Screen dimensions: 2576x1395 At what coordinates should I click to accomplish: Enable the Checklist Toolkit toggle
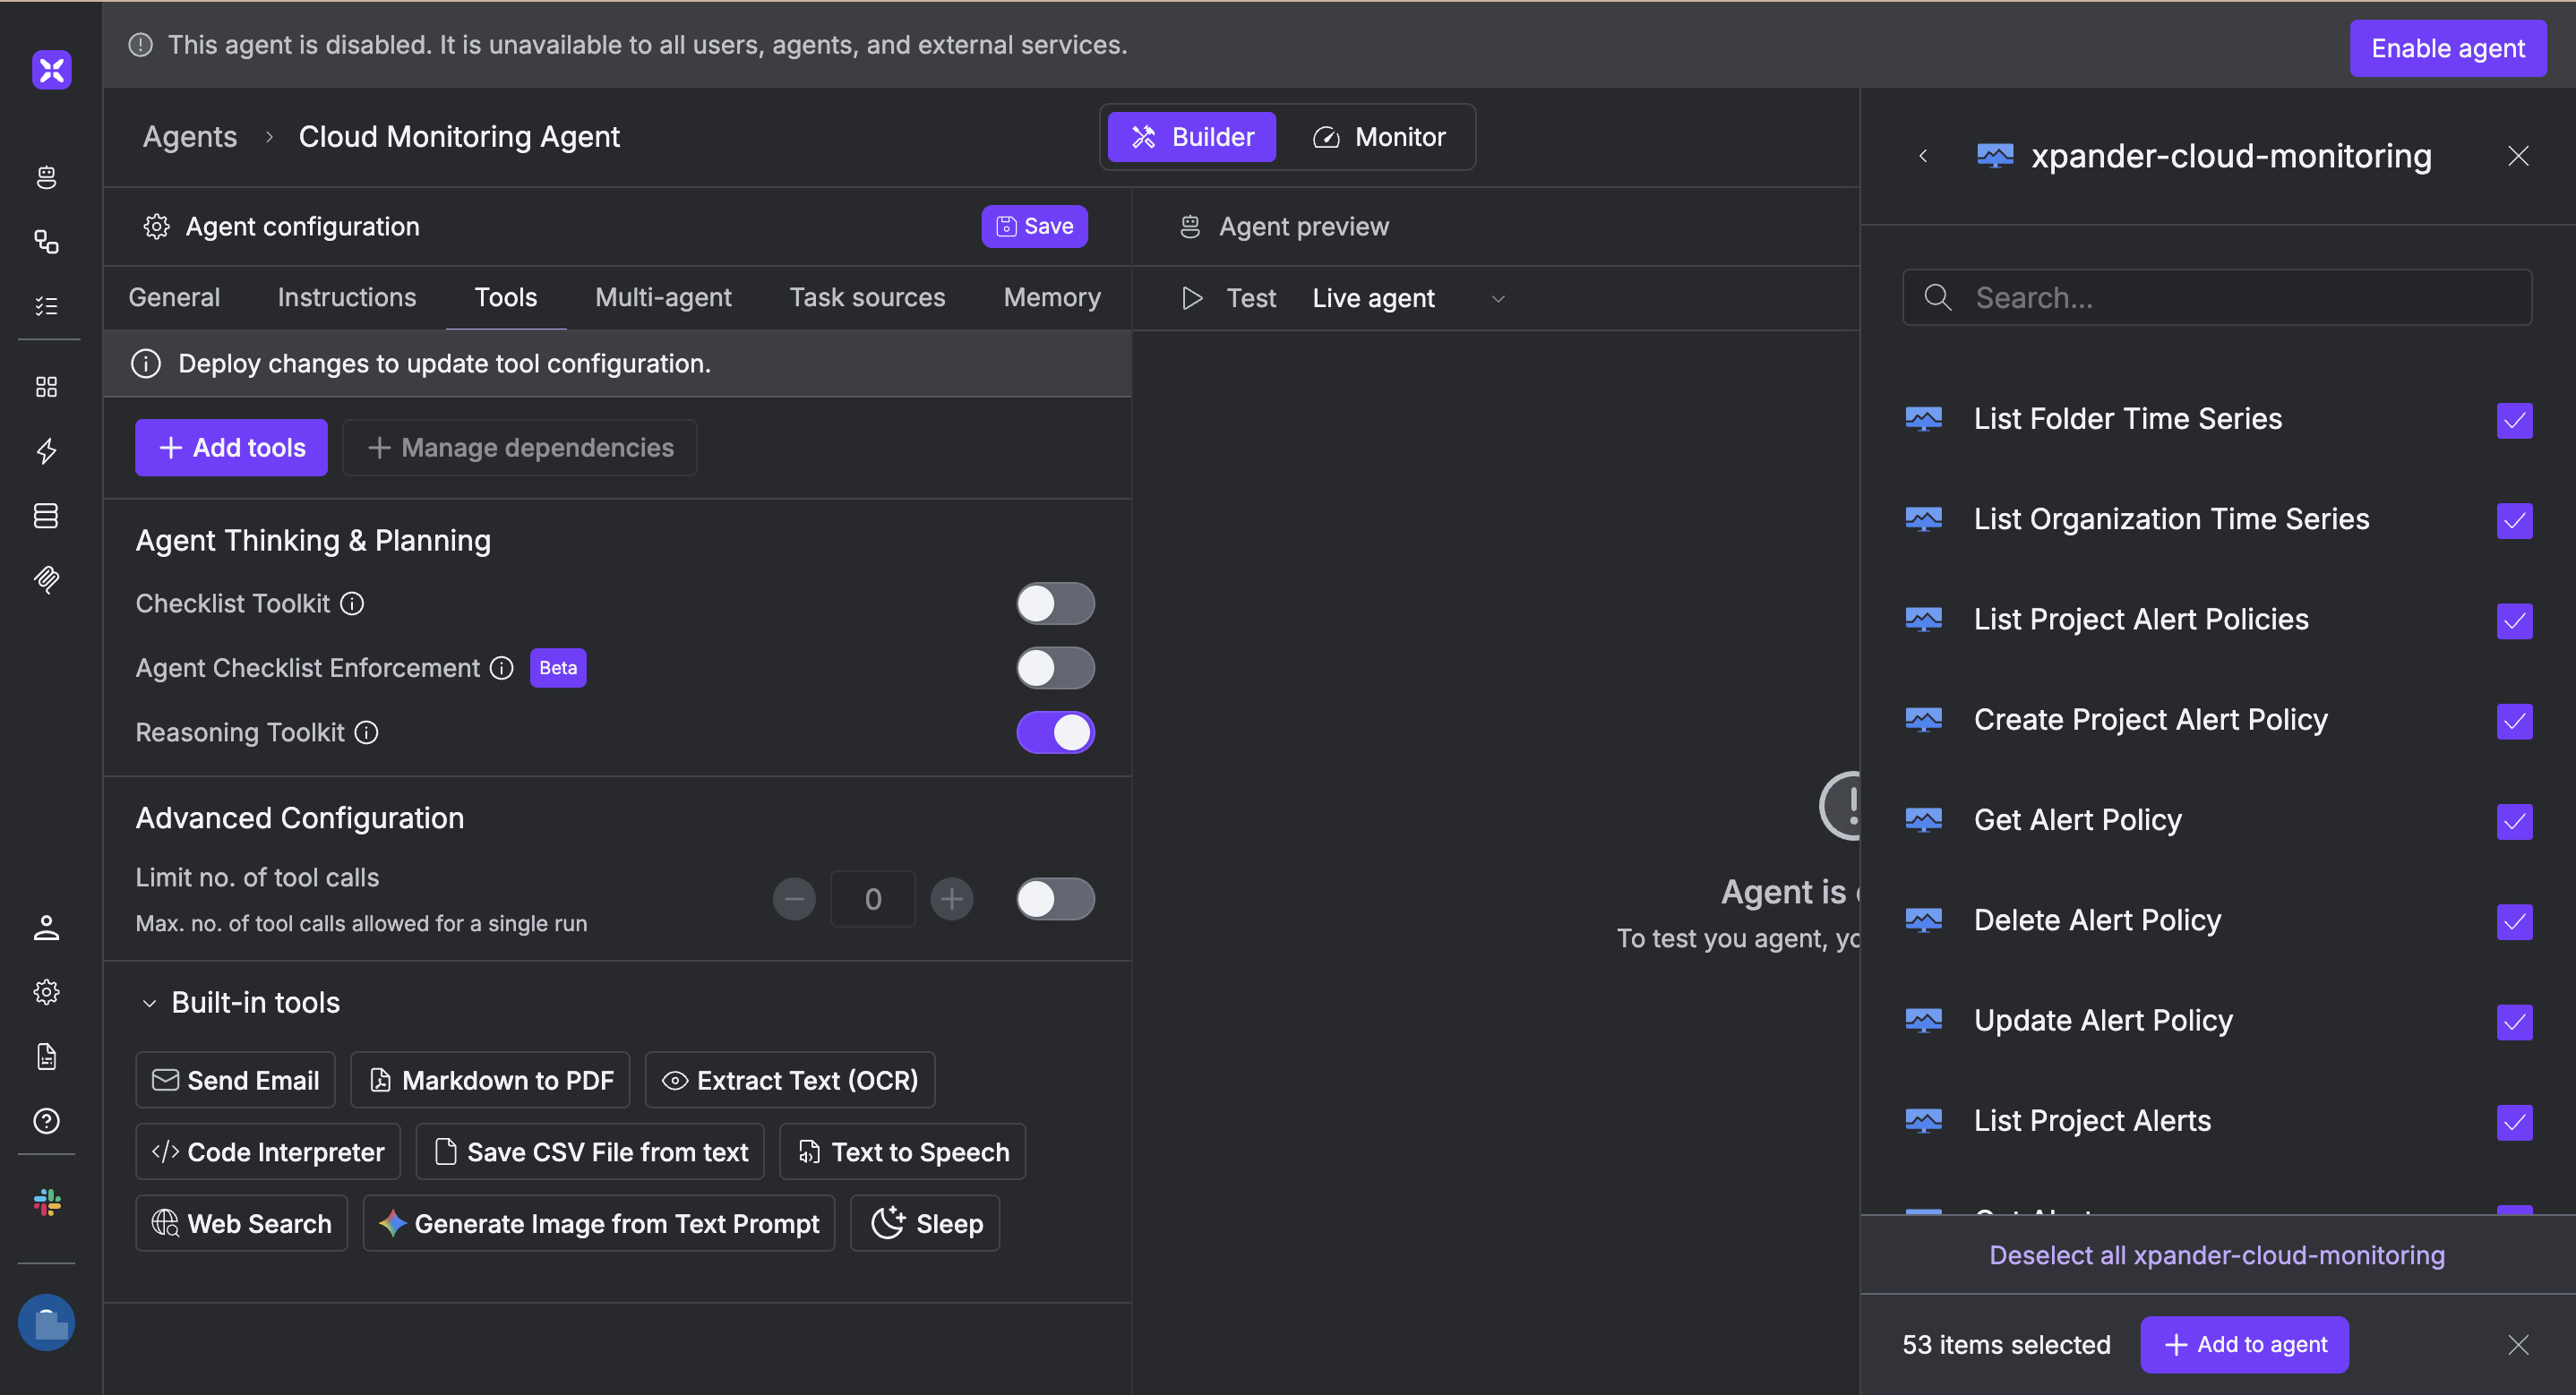click(1055, 603)
